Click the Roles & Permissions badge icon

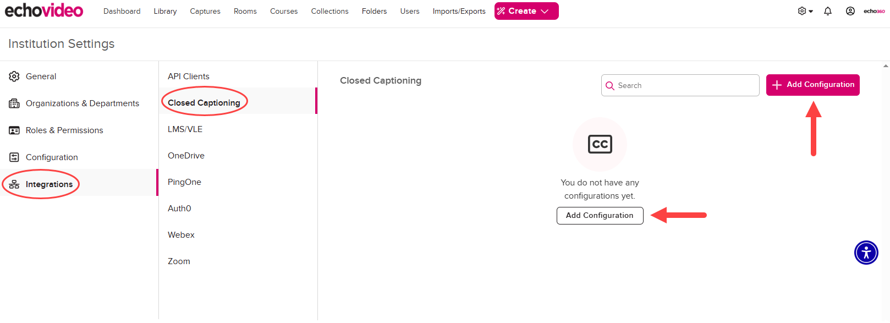click(x=14, y=130)
